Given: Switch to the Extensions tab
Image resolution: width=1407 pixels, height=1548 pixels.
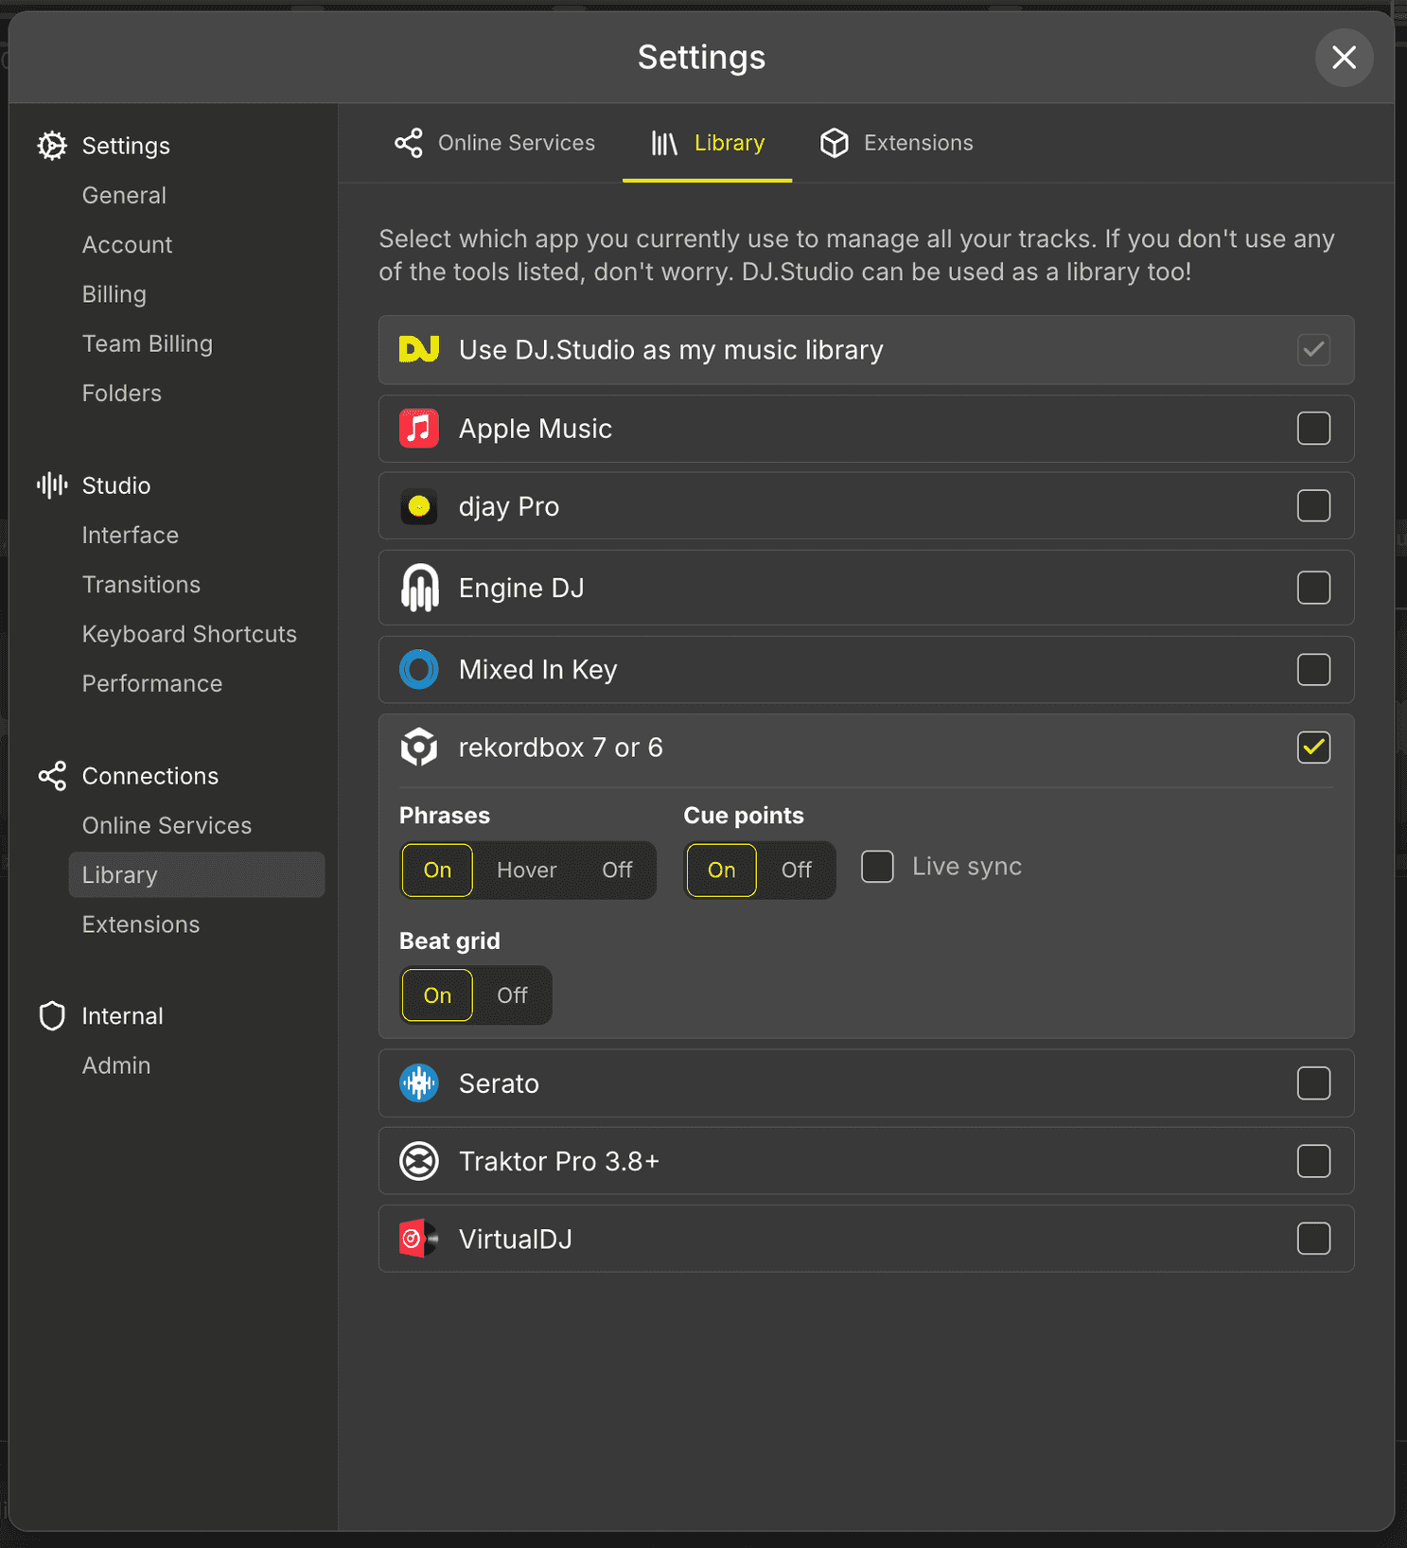Looking at the screenshot, I should [896, 143].
